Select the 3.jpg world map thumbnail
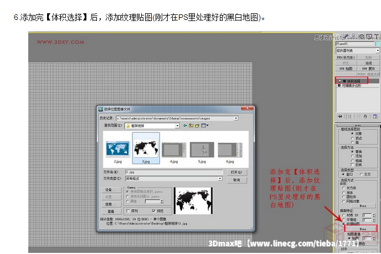Image resolution: width=381 pixels, height=254 pixels. pyautogui.click(x=146, y=148)
